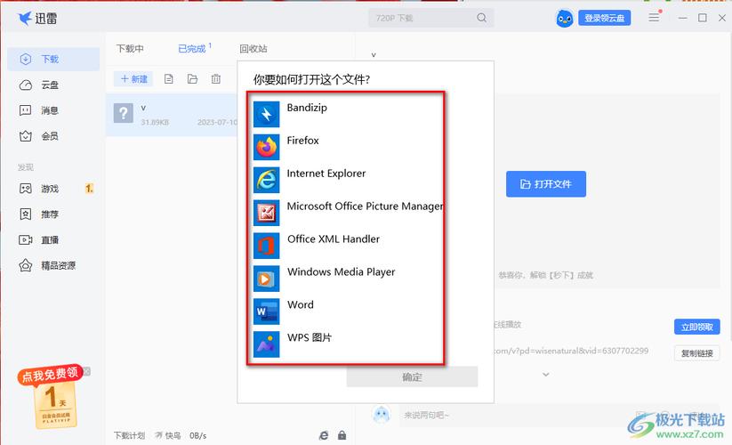This screenshot has height=445, width=732.
Task: Click the document icon in download toolbar
Action: point(168,79)
